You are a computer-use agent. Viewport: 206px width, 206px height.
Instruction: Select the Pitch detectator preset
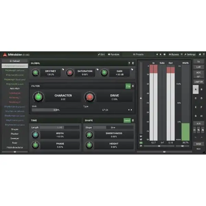tap(14, 147)
